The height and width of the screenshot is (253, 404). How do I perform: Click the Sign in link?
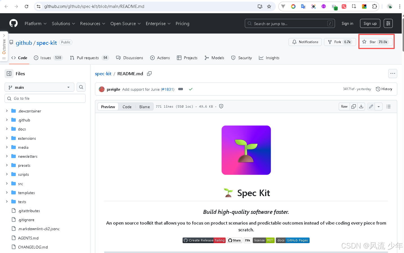pyautogui.click(x=347, y=23)
